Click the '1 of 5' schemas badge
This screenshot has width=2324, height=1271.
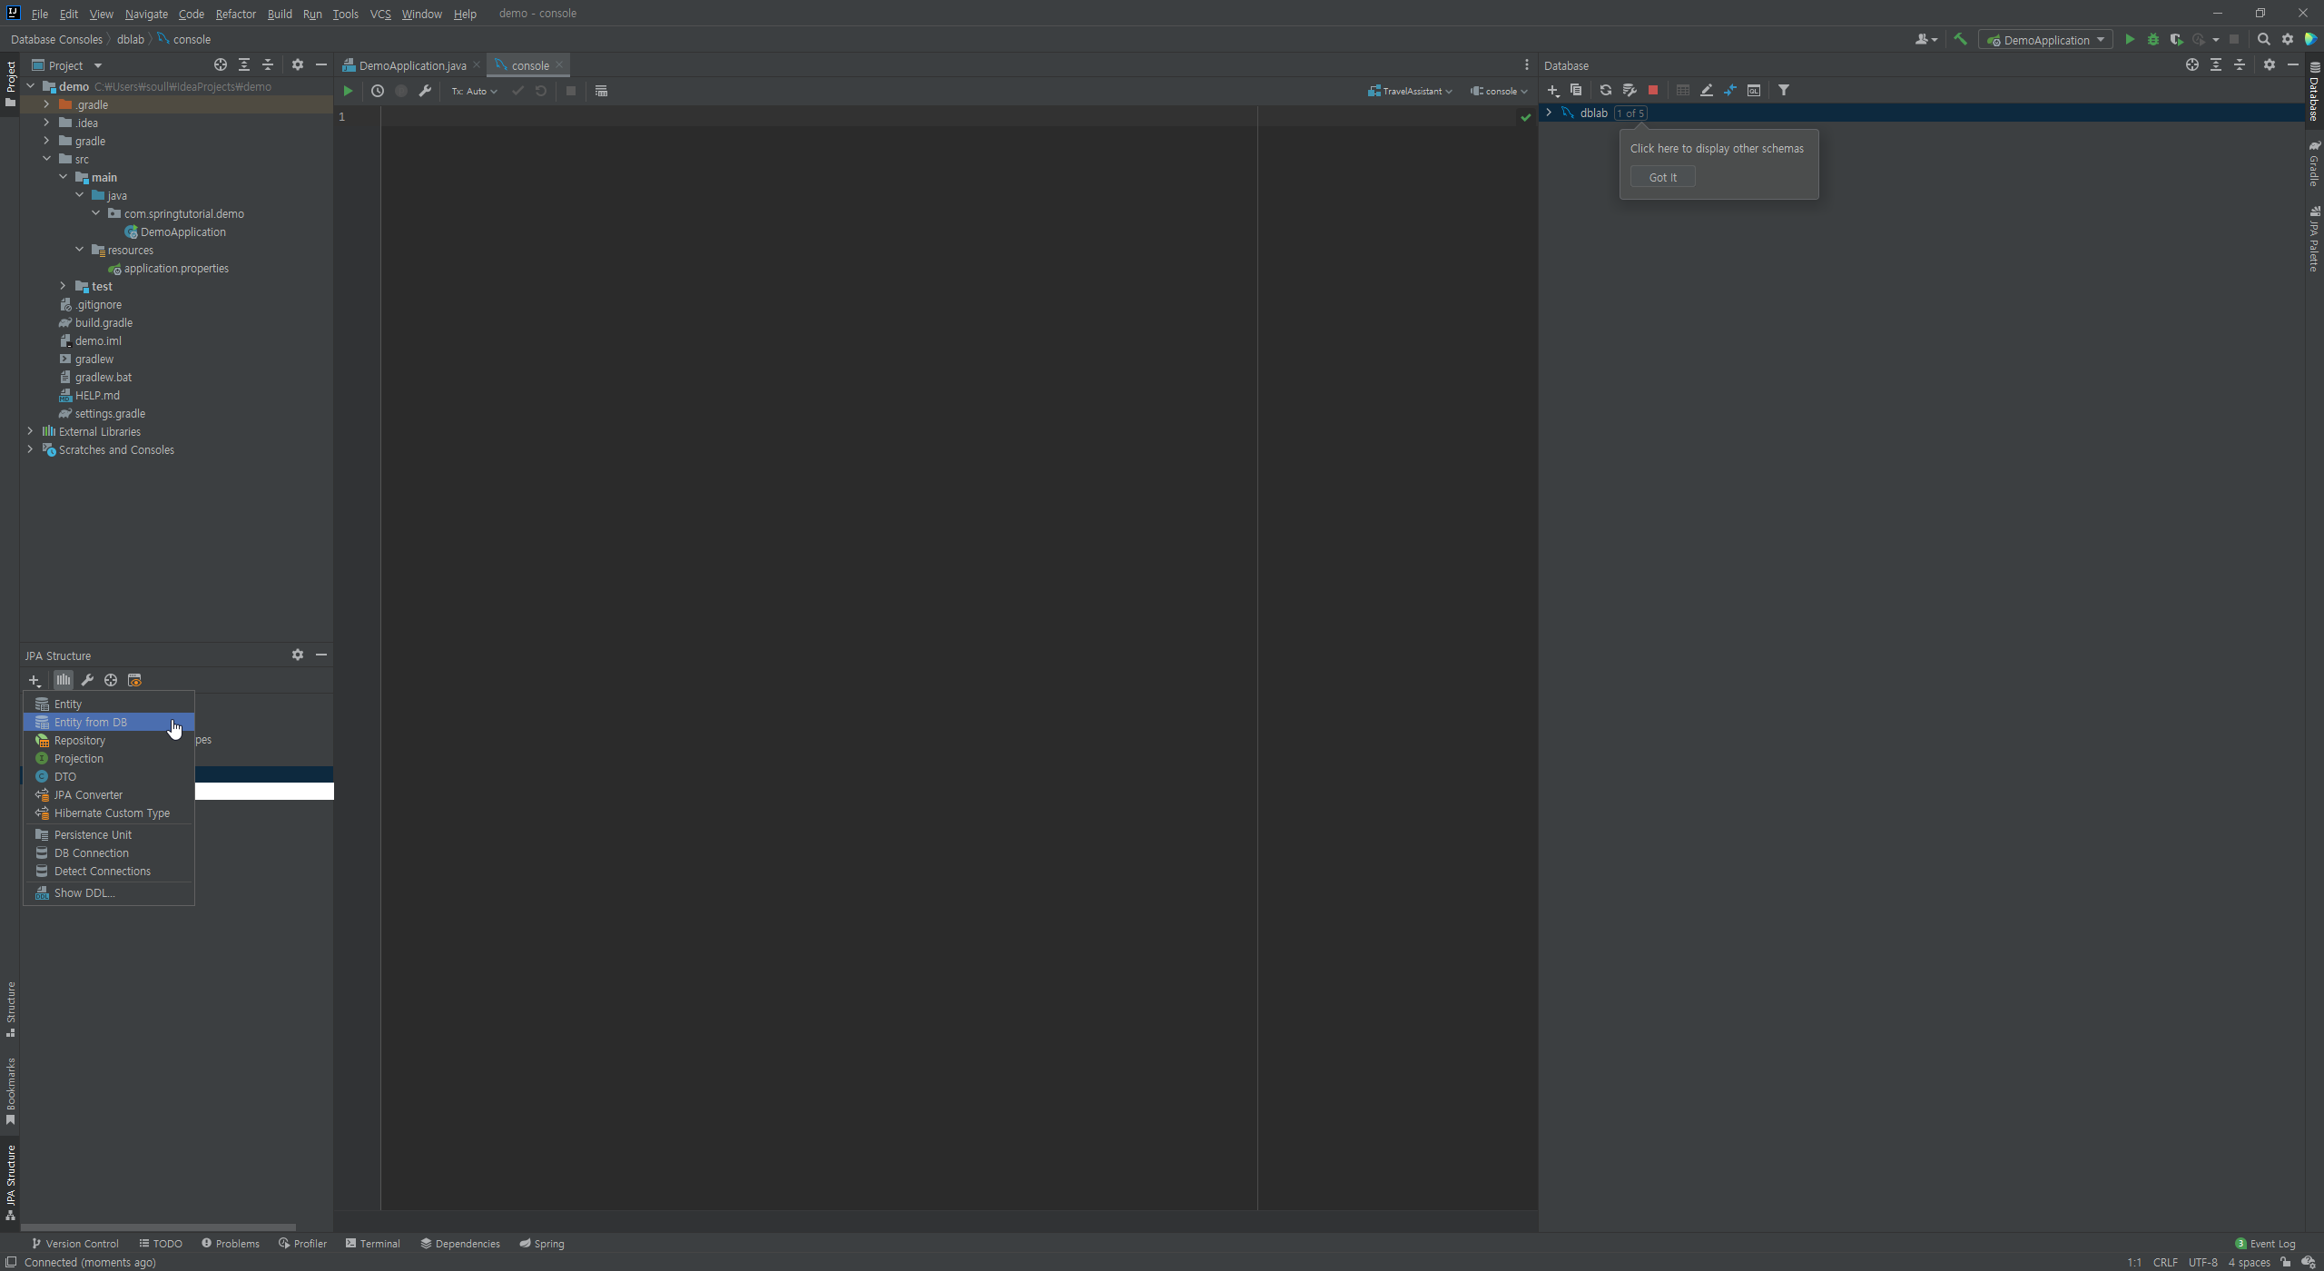[x=1630, y=113]
